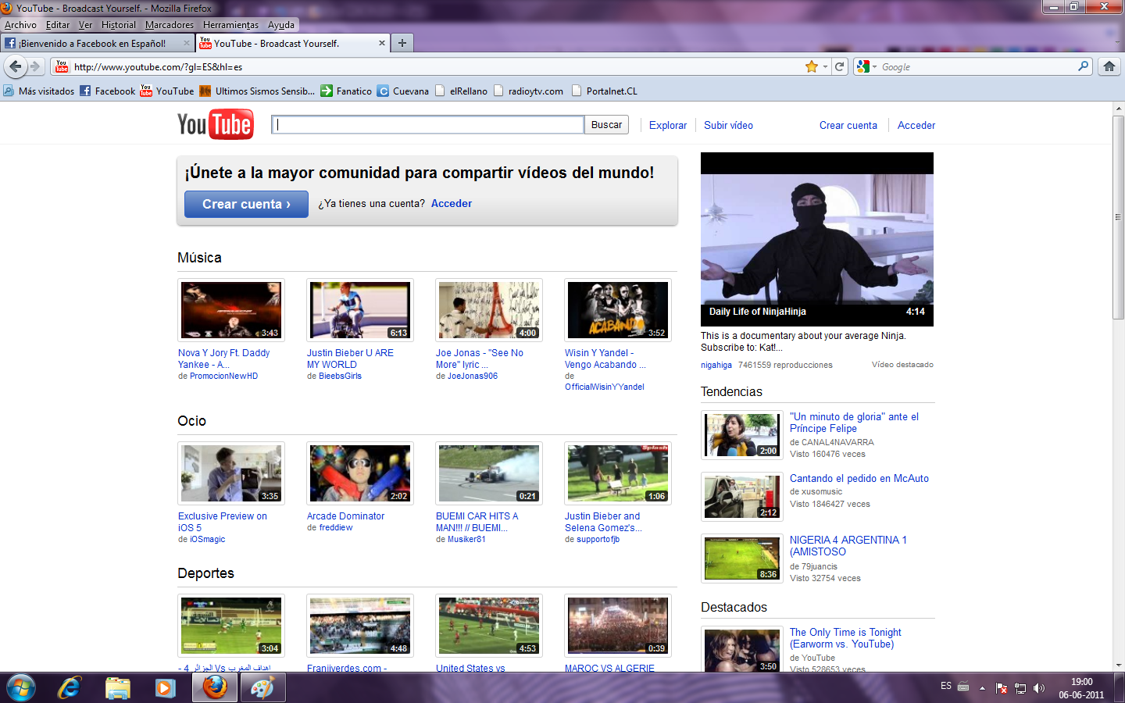The height and width of the screenshot is (703, 1125).
Task: Click in the YouTube search field
Action: tap(427, 124)
